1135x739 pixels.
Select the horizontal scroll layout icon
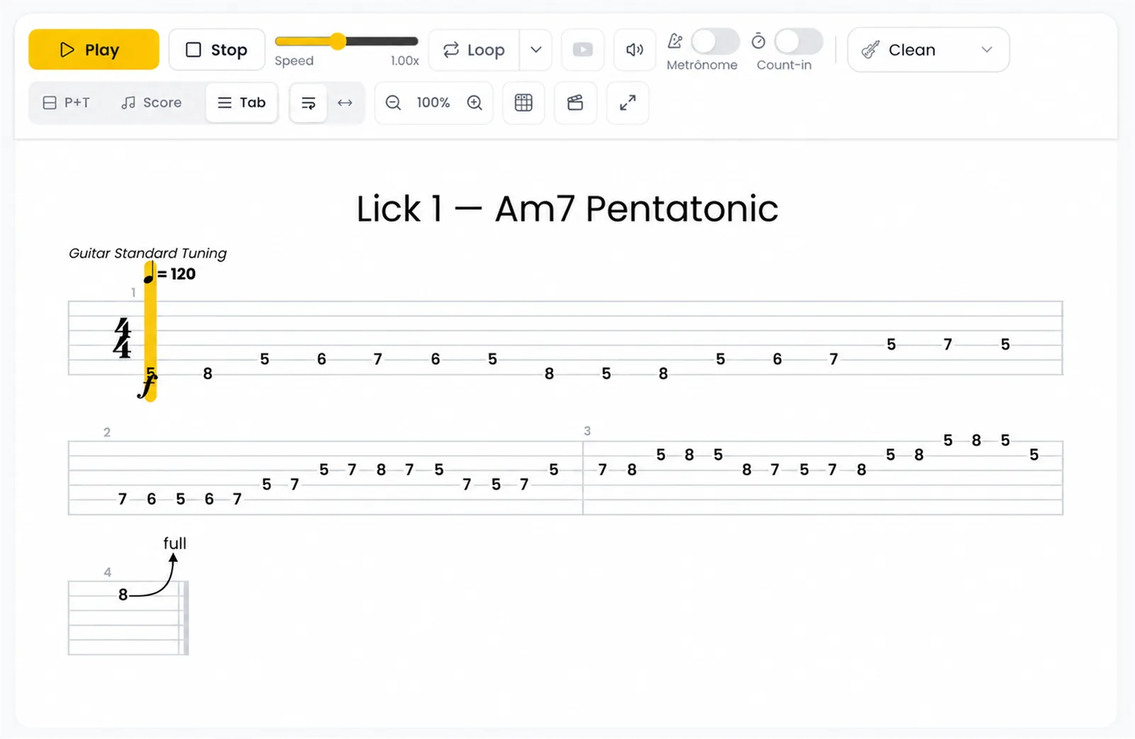click(345, 103)
